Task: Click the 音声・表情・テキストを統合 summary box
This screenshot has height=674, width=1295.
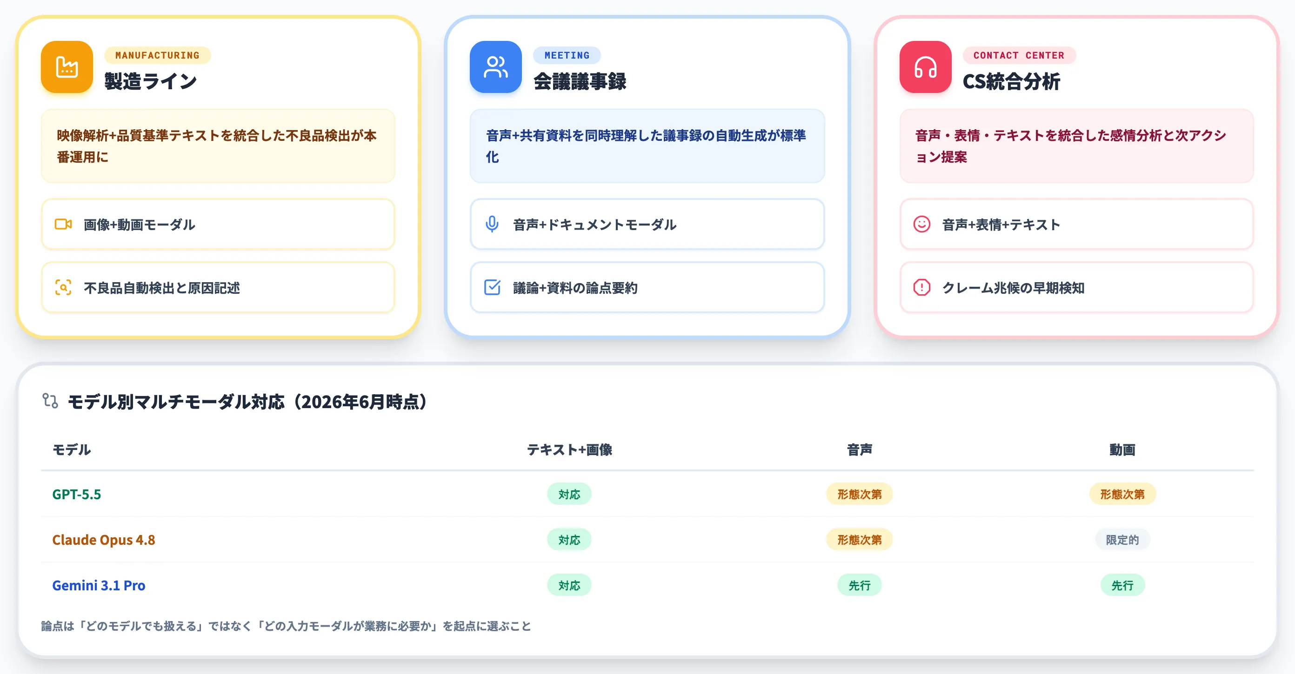Action: pos(1077,146)
